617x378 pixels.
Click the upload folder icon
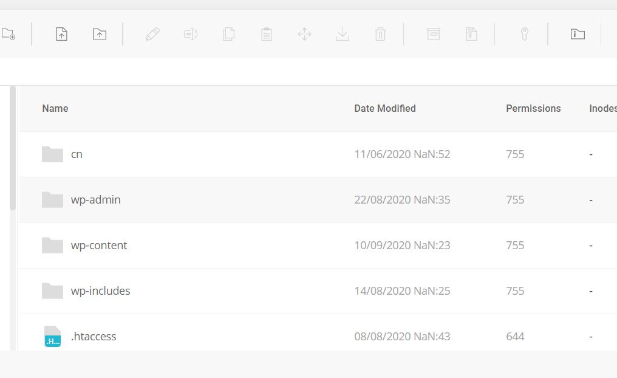click(x=100, y=34)
